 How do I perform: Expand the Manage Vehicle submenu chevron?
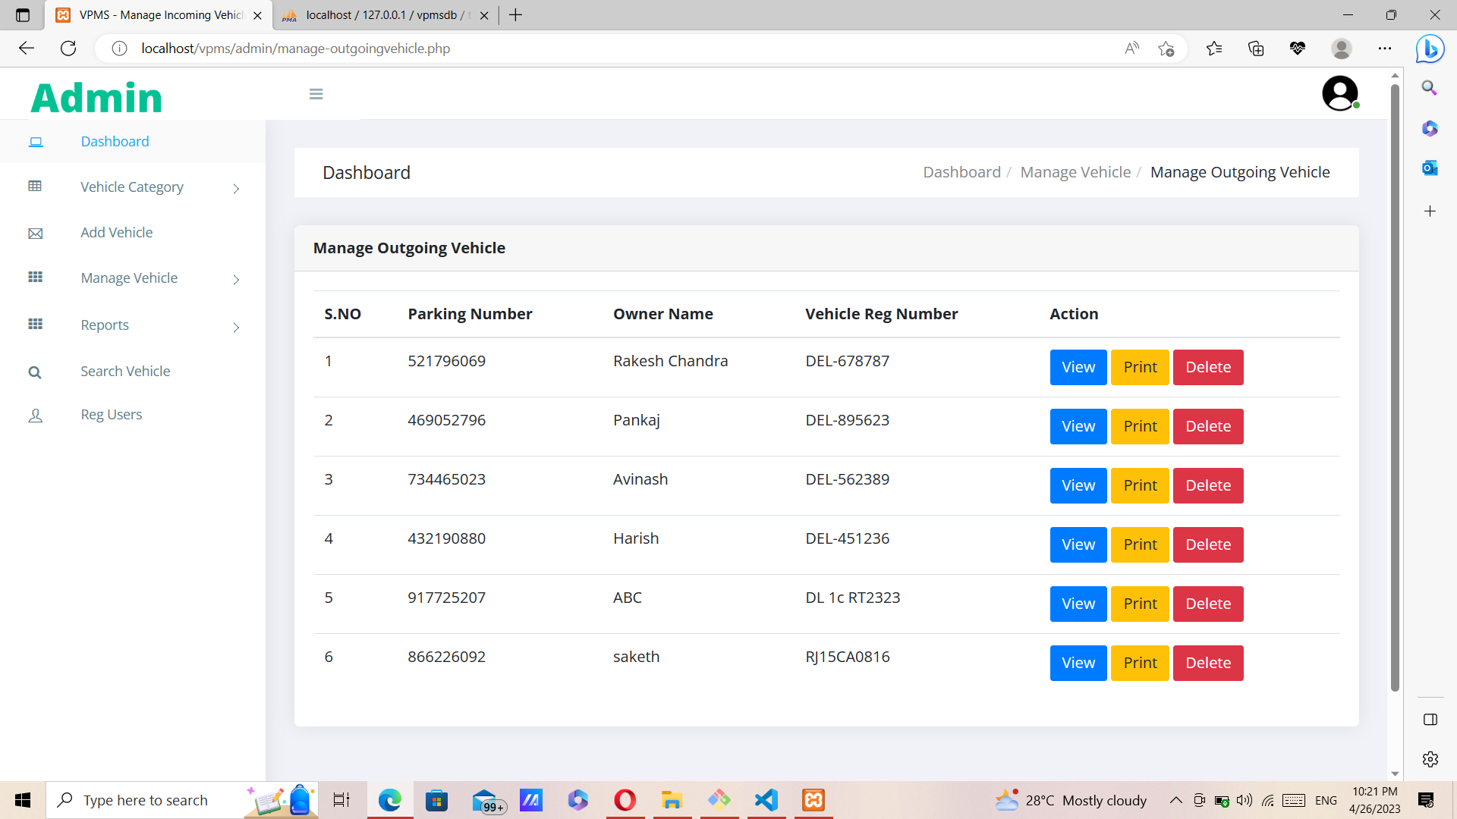click(236, 280)
